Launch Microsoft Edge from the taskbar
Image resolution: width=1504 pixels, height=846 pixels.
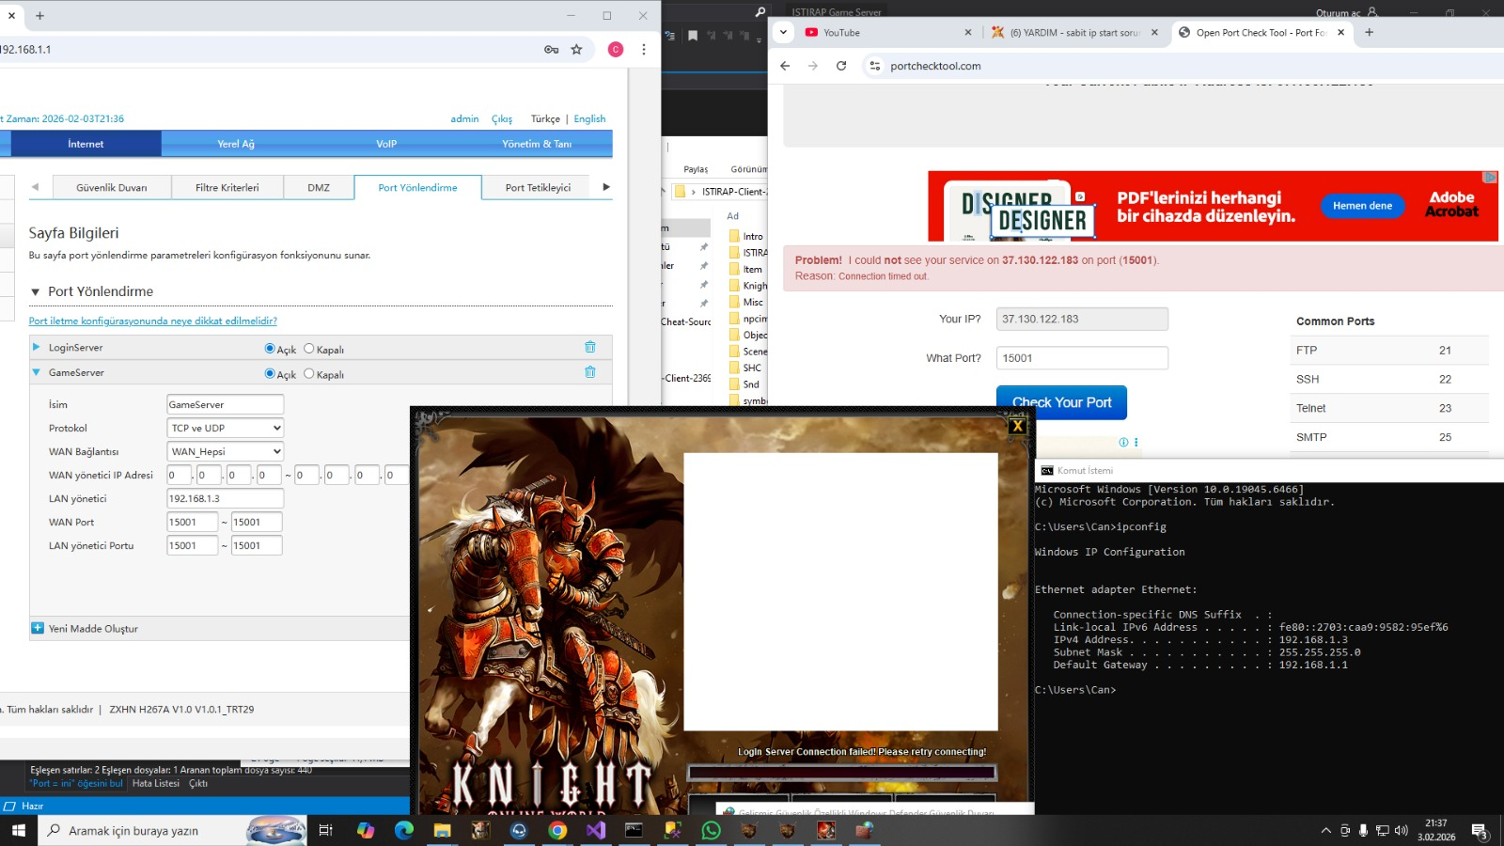pos(404,830)
